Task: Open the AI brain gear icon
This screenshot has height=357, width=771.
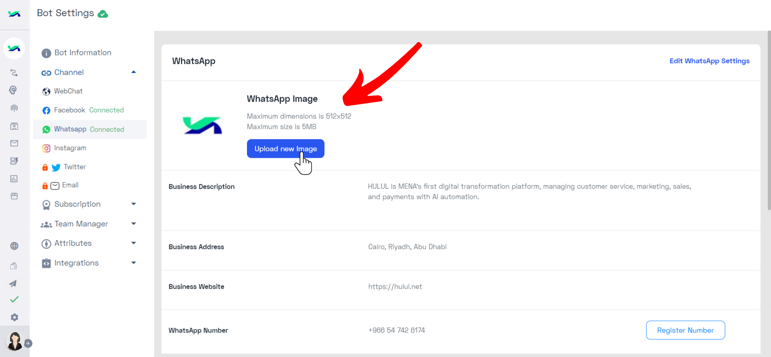Action: click(x=13, y=90)
